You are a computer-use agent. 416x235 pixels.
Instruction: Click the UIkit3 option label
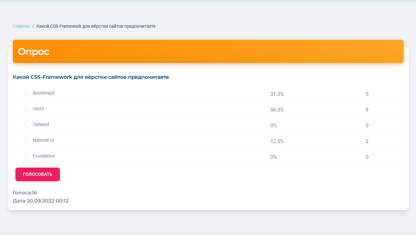click(x=38, y=109)
